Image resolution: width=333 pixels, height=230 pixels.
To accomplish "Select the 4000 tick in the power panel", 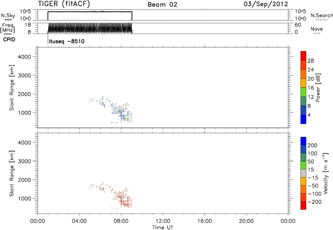I will [25, 57].
